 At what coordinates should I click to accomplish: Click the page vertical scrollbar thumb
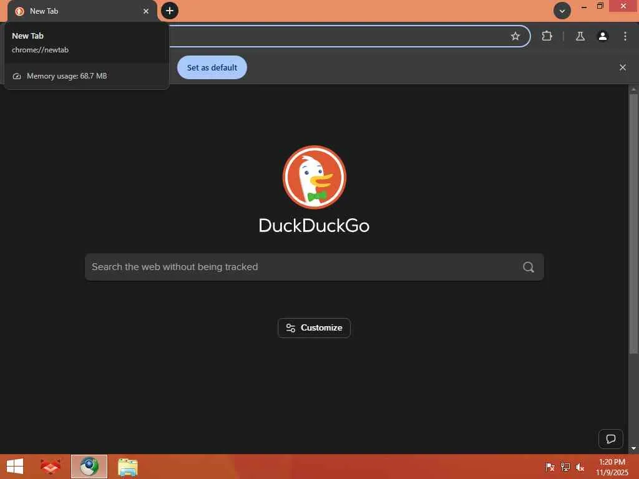[633, 224]
